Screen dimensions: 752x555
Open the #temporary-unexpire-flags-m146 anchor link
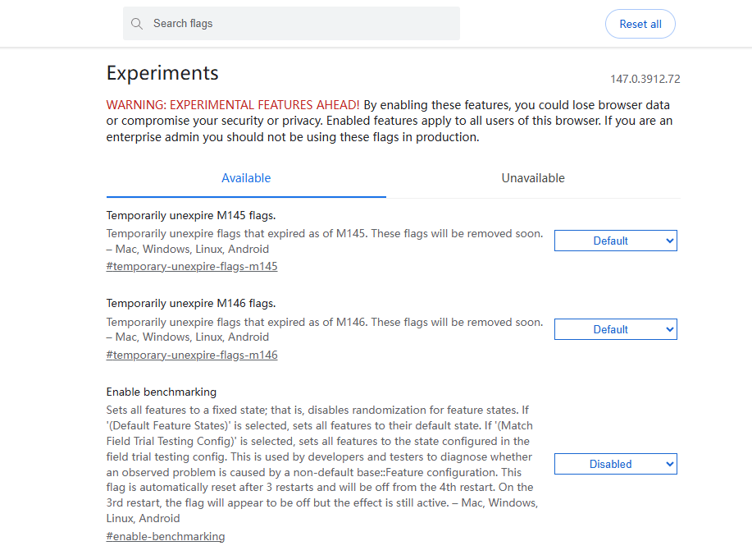(x=192, y=355)
